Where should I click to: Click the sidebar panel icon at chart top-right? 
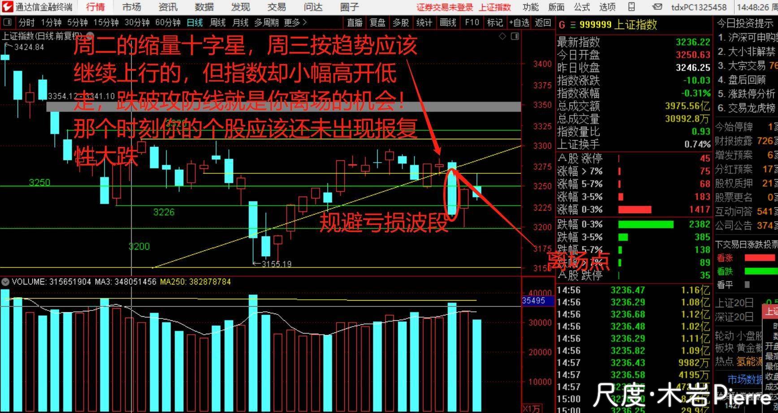pyautogui.click(x=515, y=36)
